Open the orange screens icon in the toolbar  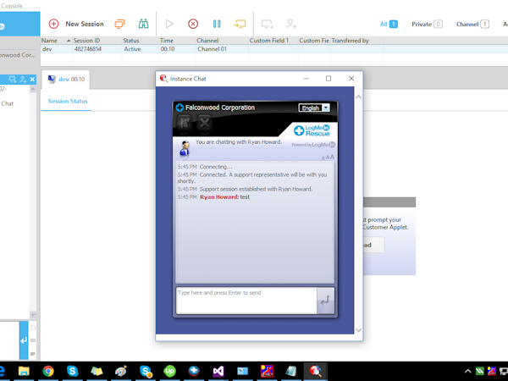coord(119,24)
